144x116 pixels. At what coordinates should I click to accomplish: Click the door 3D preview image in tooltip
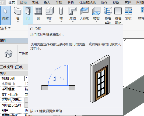(x=100, y=79)
